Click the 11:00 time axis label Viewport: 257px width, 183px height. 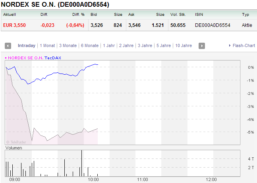coord(143,179)
